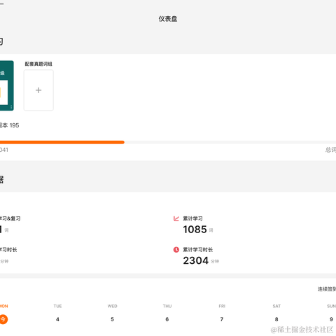Image resolution: width=336 pixels, height=336 pixels.
Task: Select day 5 under WED
Action: click(x=112, y=319)
